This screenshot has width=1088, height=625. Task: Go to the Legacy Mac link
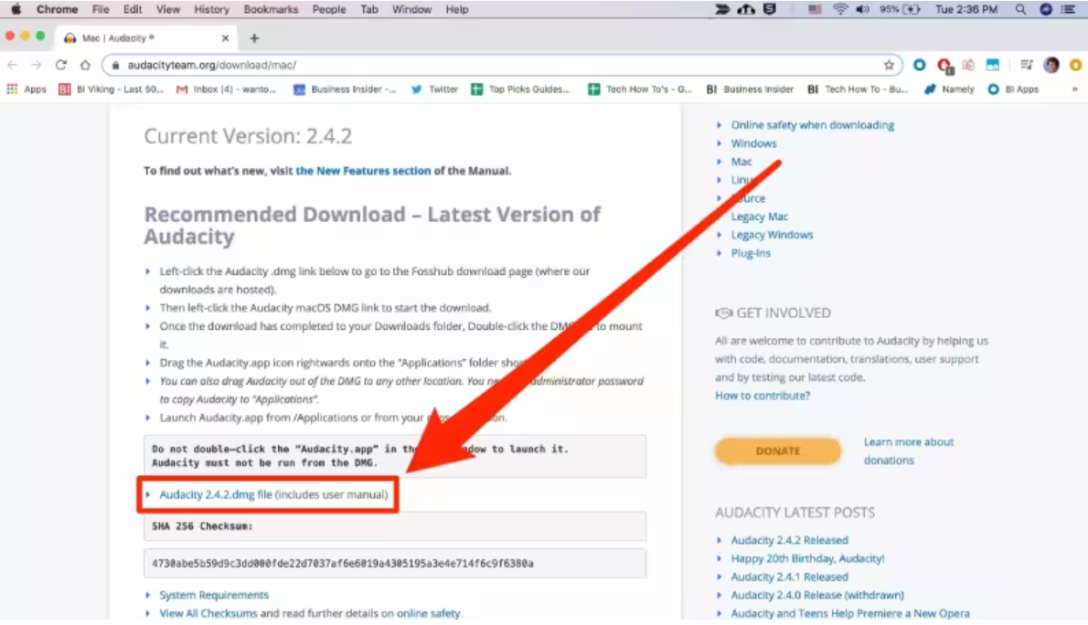coord(759,217)
